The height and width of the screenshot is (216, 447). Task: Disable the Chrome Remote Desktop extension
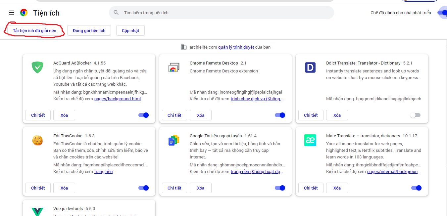click(x=280, y=115)
